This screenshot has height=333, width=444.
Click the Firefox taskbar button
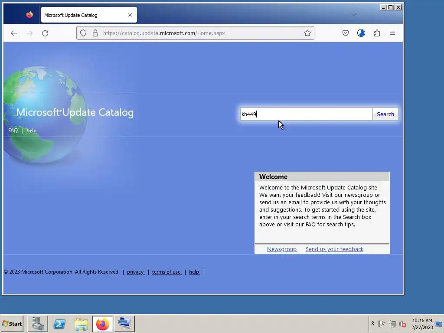[102, 323]
